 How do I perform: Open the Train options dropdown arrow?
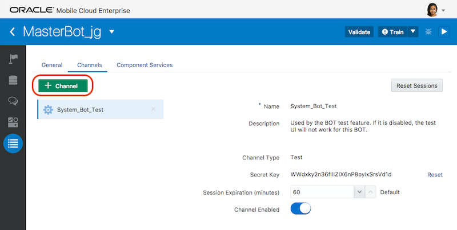413,32
